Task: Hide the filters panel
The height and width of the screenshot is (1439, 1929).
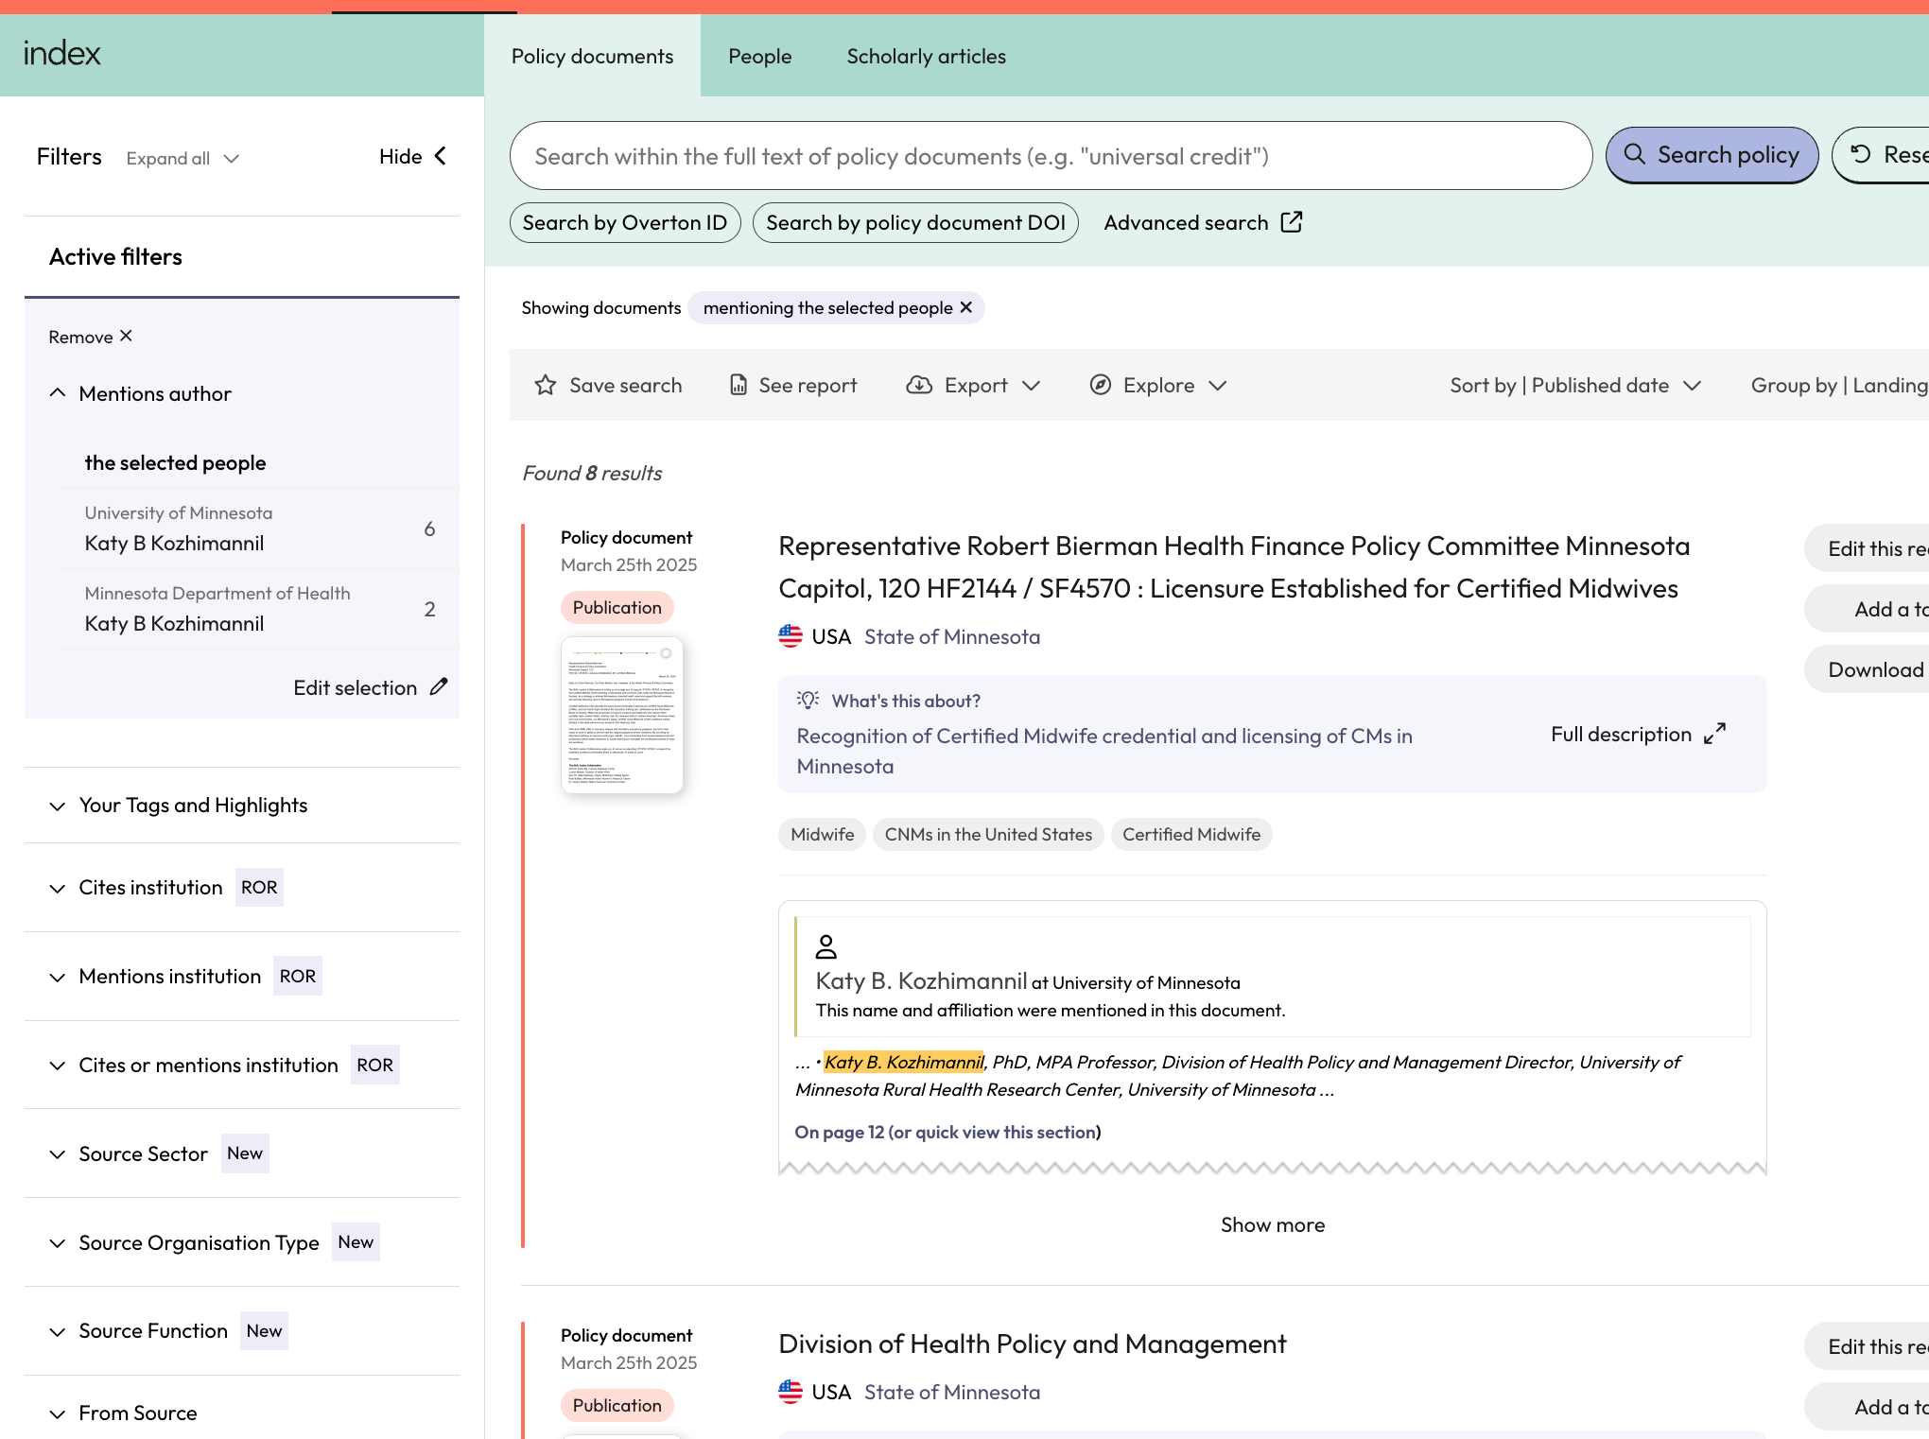Action: (x=412, y=156)
